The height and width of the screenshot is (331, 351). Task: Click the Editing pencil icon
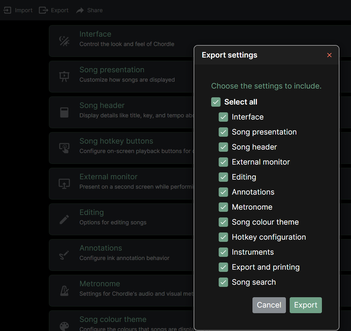pos(64,219)
